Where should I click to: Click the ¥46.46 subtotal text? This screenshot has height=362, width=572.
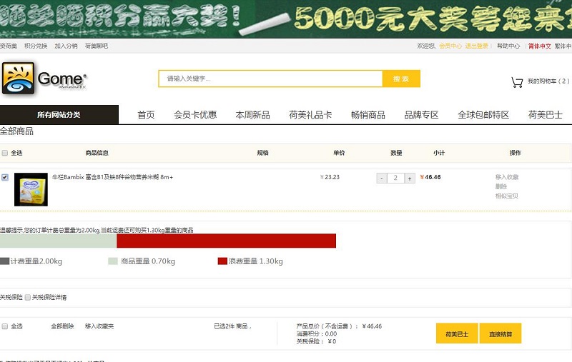(x=430, y=177)
